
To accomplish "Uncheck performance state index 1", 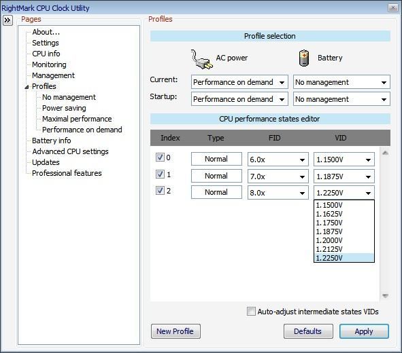I will coord(160,174).
